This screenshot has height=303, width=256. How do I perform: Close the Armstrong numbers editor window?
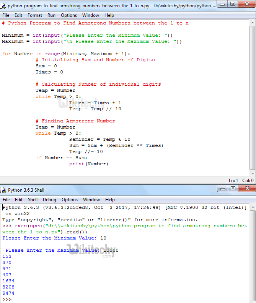tap(246, 5)
